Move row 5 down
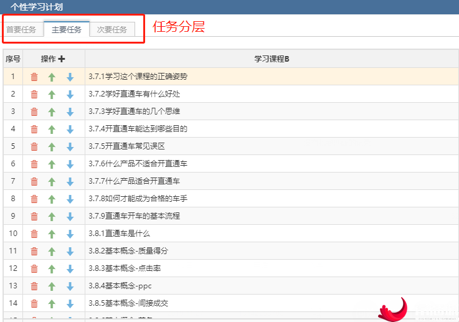This screenshot has height=322, width=459. click(70, 146)
